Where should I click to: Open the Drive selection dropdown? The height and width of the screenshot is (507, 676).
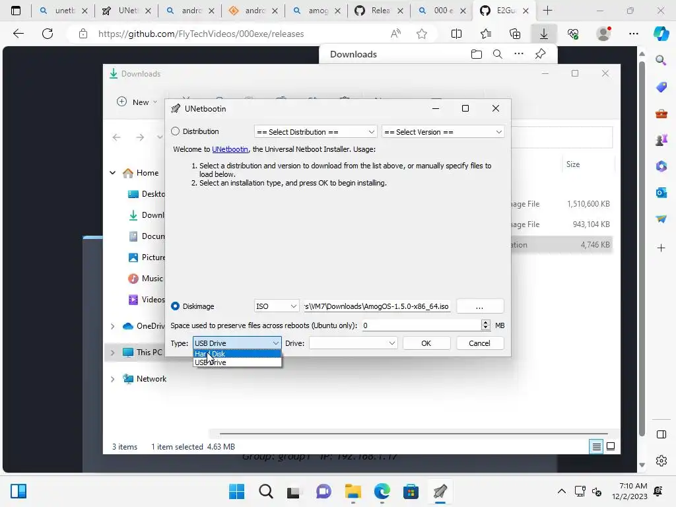(x=353, y=343)
